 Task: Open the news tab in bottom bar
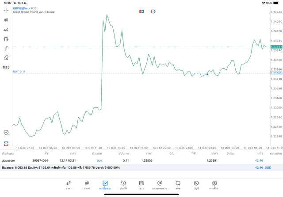(x=141, y=185)
